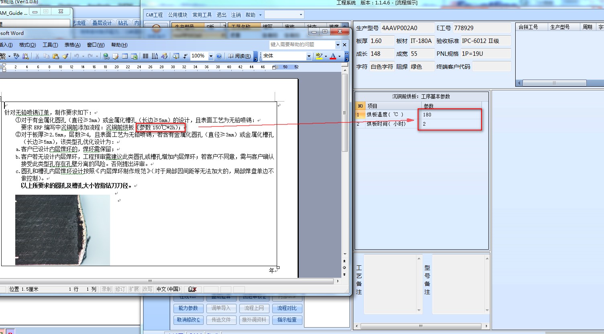Image resolution: width=604 pixels, height=334 pixels.
Task: Click the 指示检查 button
Action: 287,320
